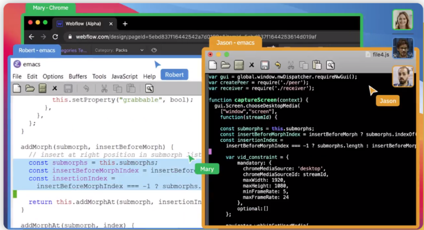Toggle the eye preview icon in Webflow bar
Image resolution: width=424 pixels, height=230 pixels.
(x=155, y=50)
